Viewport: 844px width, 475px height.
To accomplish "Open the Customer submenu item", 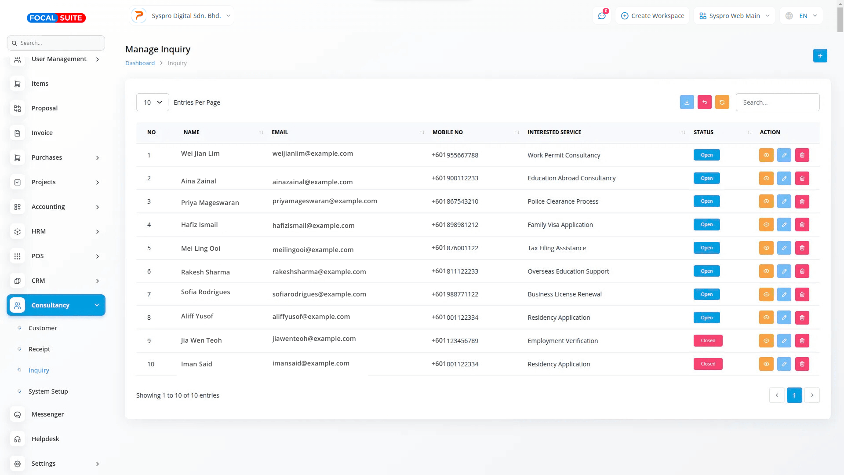I will 43,328.
